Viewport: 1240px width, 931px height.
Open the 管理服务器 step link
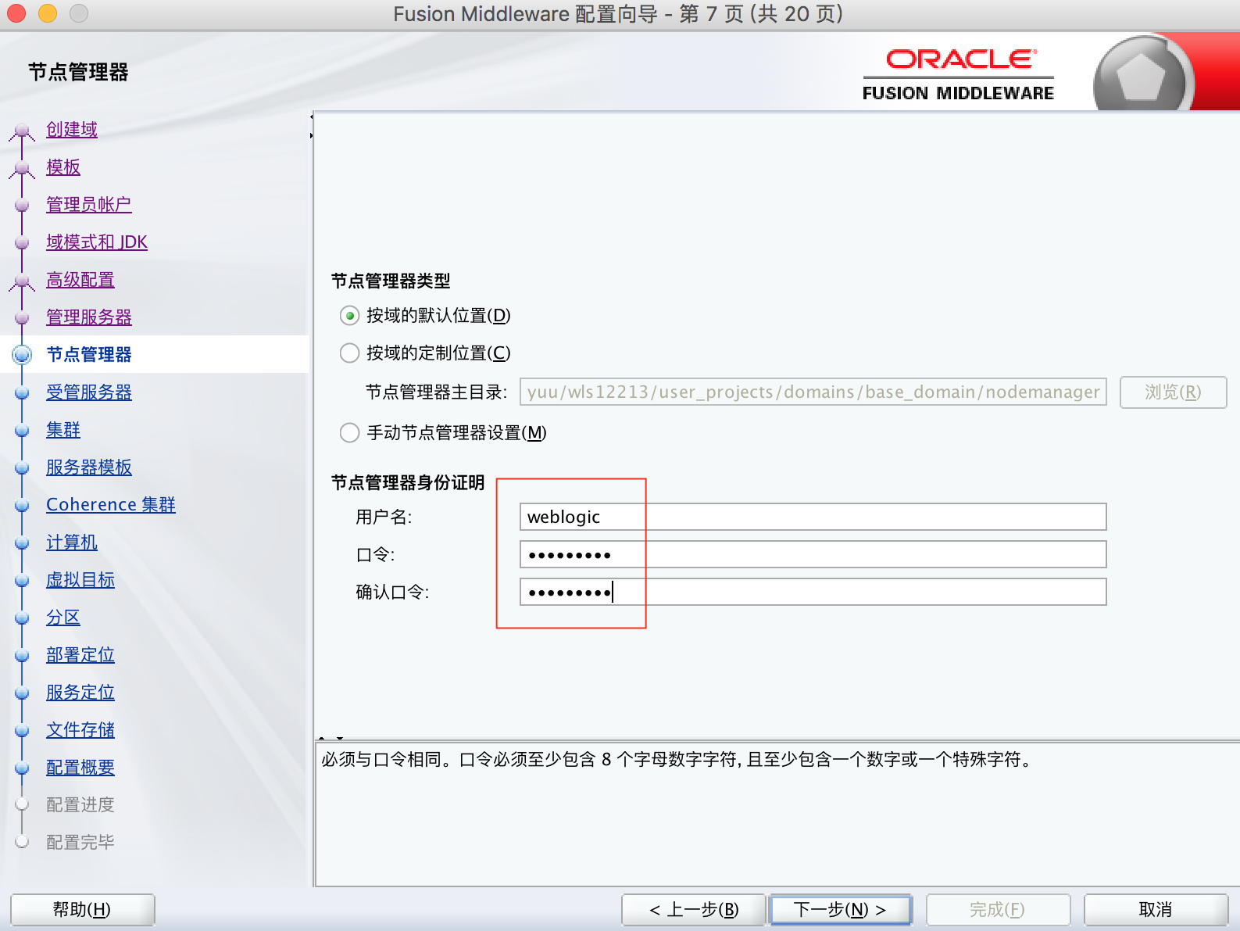click(89, 317)
